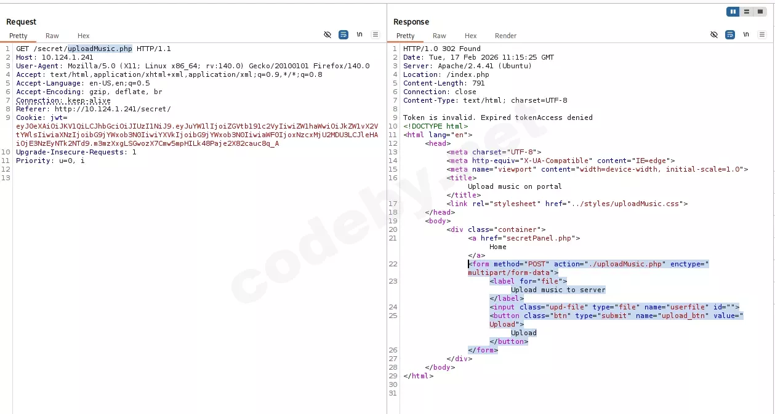Open the Response Render tab
Image resolution: width=775 pixels, height=414 pixels.
506,36
